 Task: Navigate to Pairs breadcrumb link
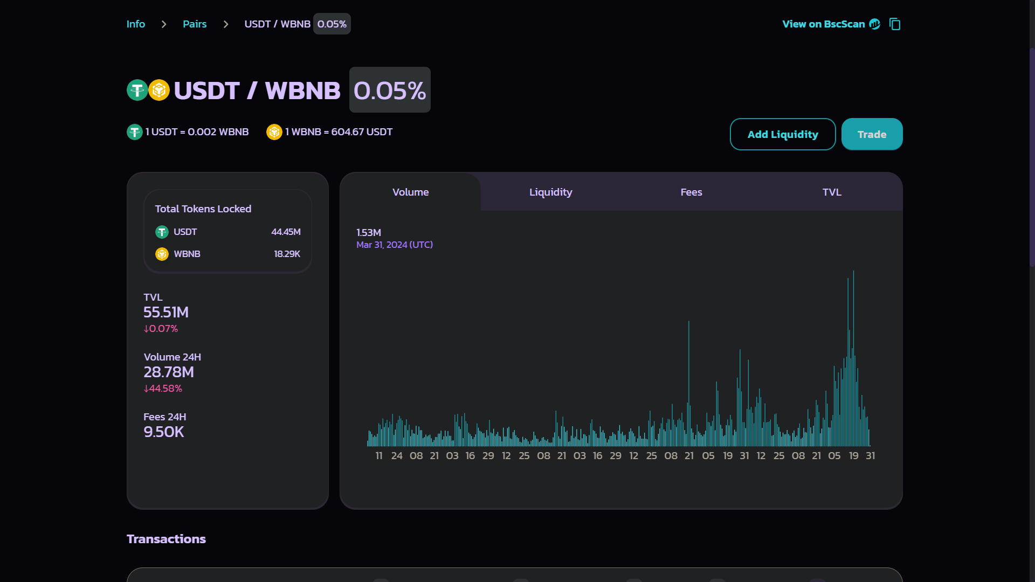pyautogui.click(x=195, y=24)
